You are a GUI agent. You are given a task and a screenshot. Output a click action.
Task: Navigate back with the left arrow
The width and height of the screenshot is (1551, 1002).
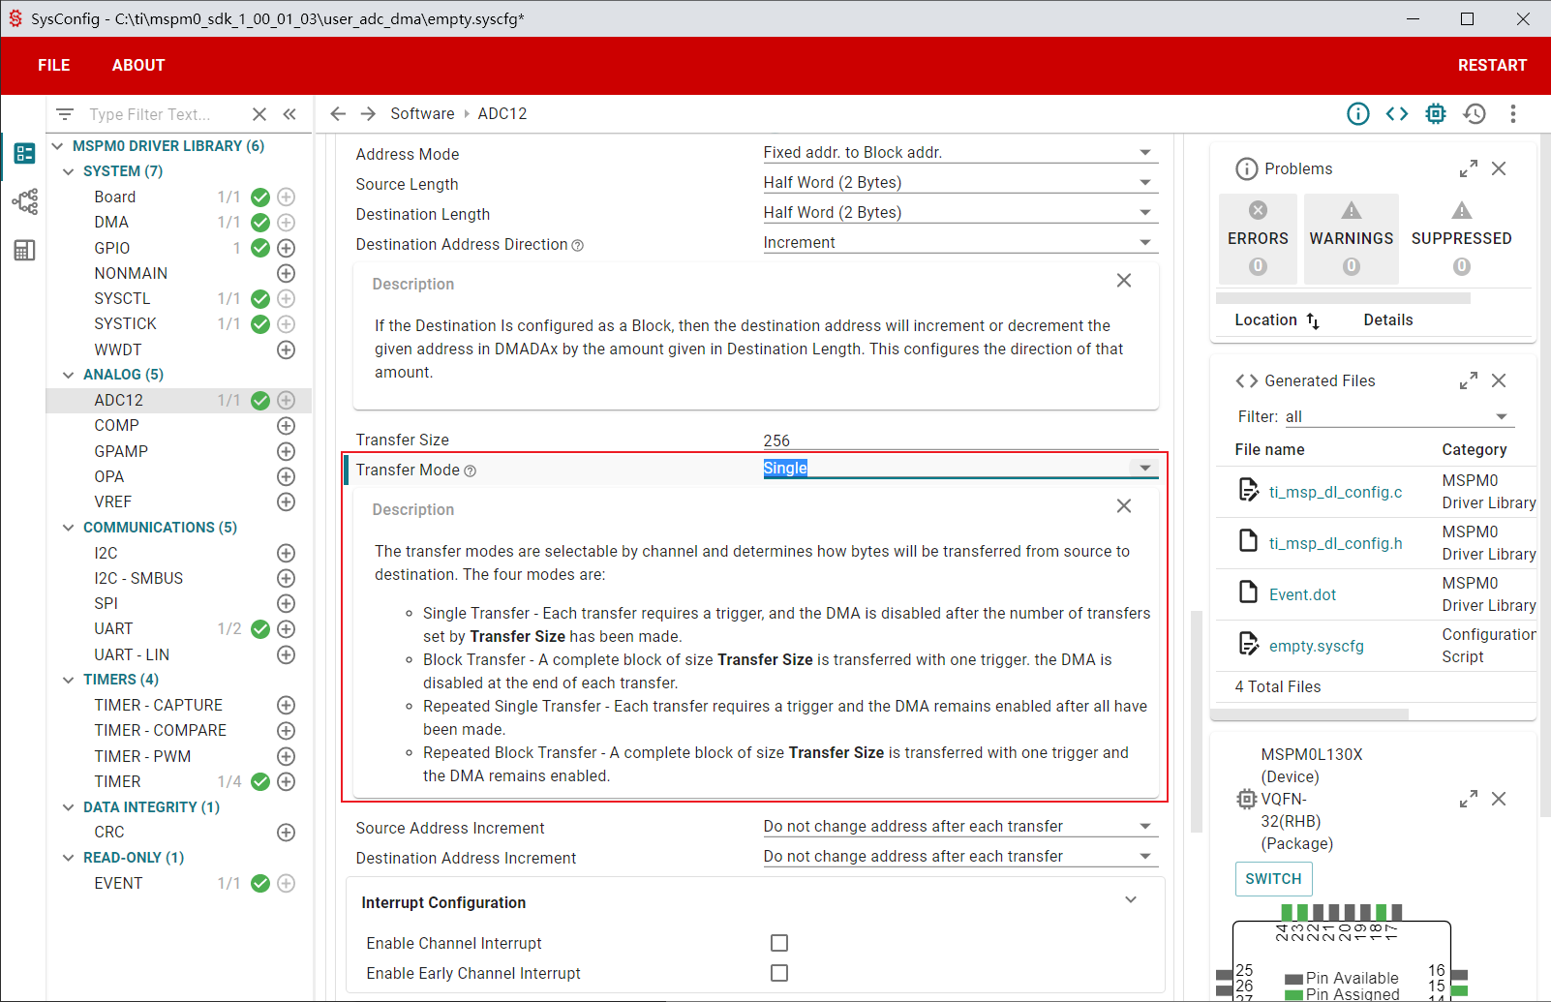pos(338,114)
